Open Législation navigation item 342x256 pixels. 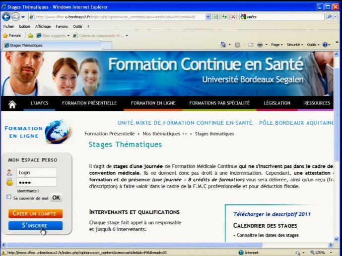(x=277, y=103)
